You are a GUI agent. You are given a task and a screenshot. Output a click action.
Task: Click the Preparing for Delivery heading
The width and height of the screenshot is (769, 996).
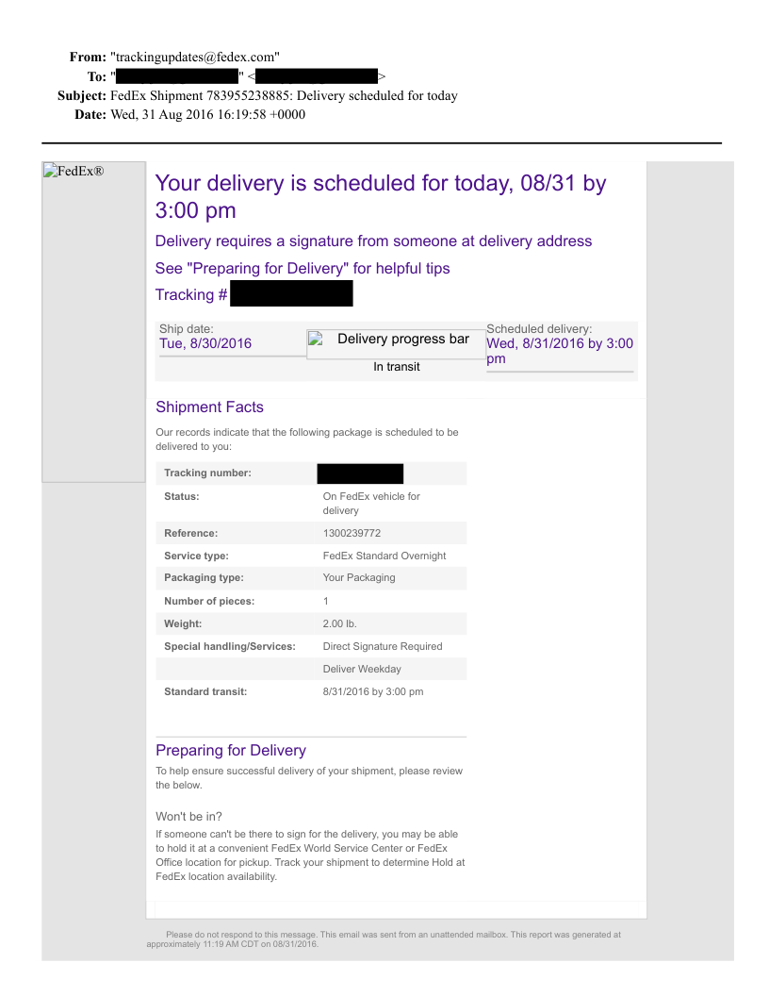click(x=231, y=751)
